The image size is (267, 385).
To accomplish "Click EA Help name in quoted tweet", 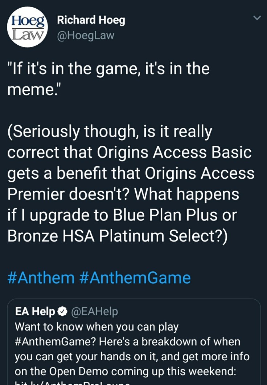I will [x=35, y=312].
